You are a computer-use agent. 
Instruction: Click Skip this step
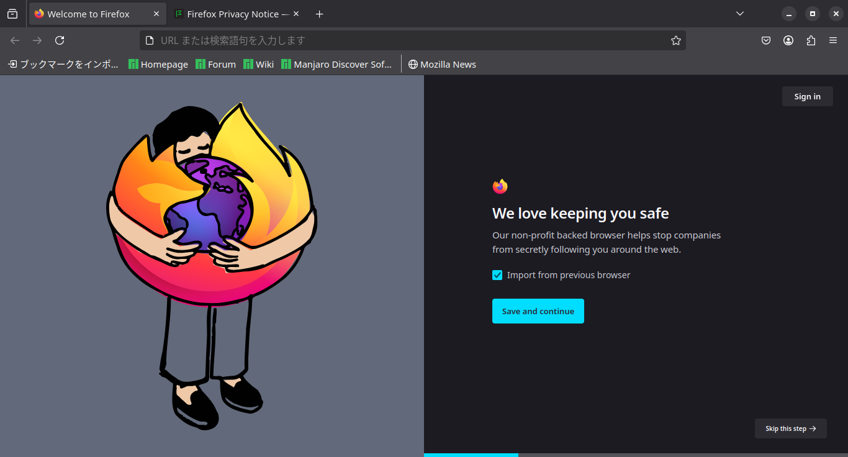click(791, 428)
